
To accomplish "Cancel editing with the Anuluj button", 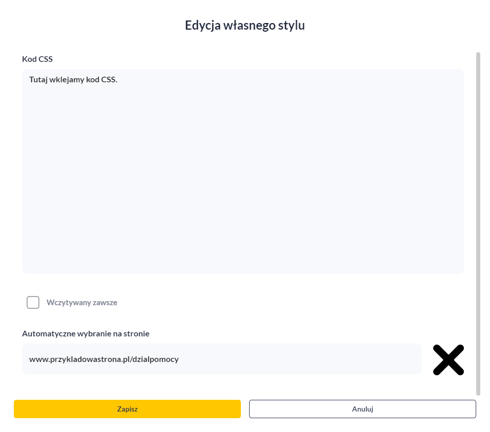I will point(362,409).
